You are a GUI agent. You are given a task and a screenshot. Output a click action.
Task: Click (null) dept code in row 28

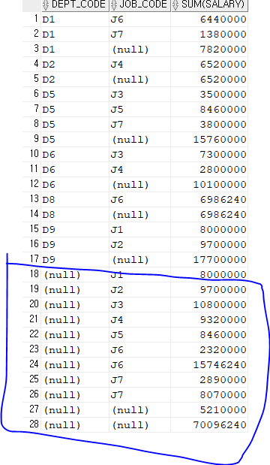(61, 425)
